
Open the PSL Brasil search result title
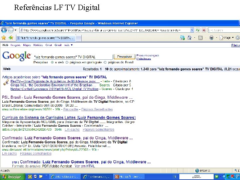coord(67,97)
